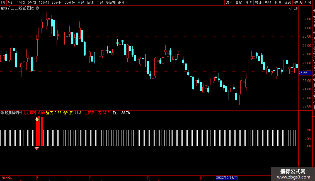
Task: Switch to 分时 intraday view
Action: [11, 3]
